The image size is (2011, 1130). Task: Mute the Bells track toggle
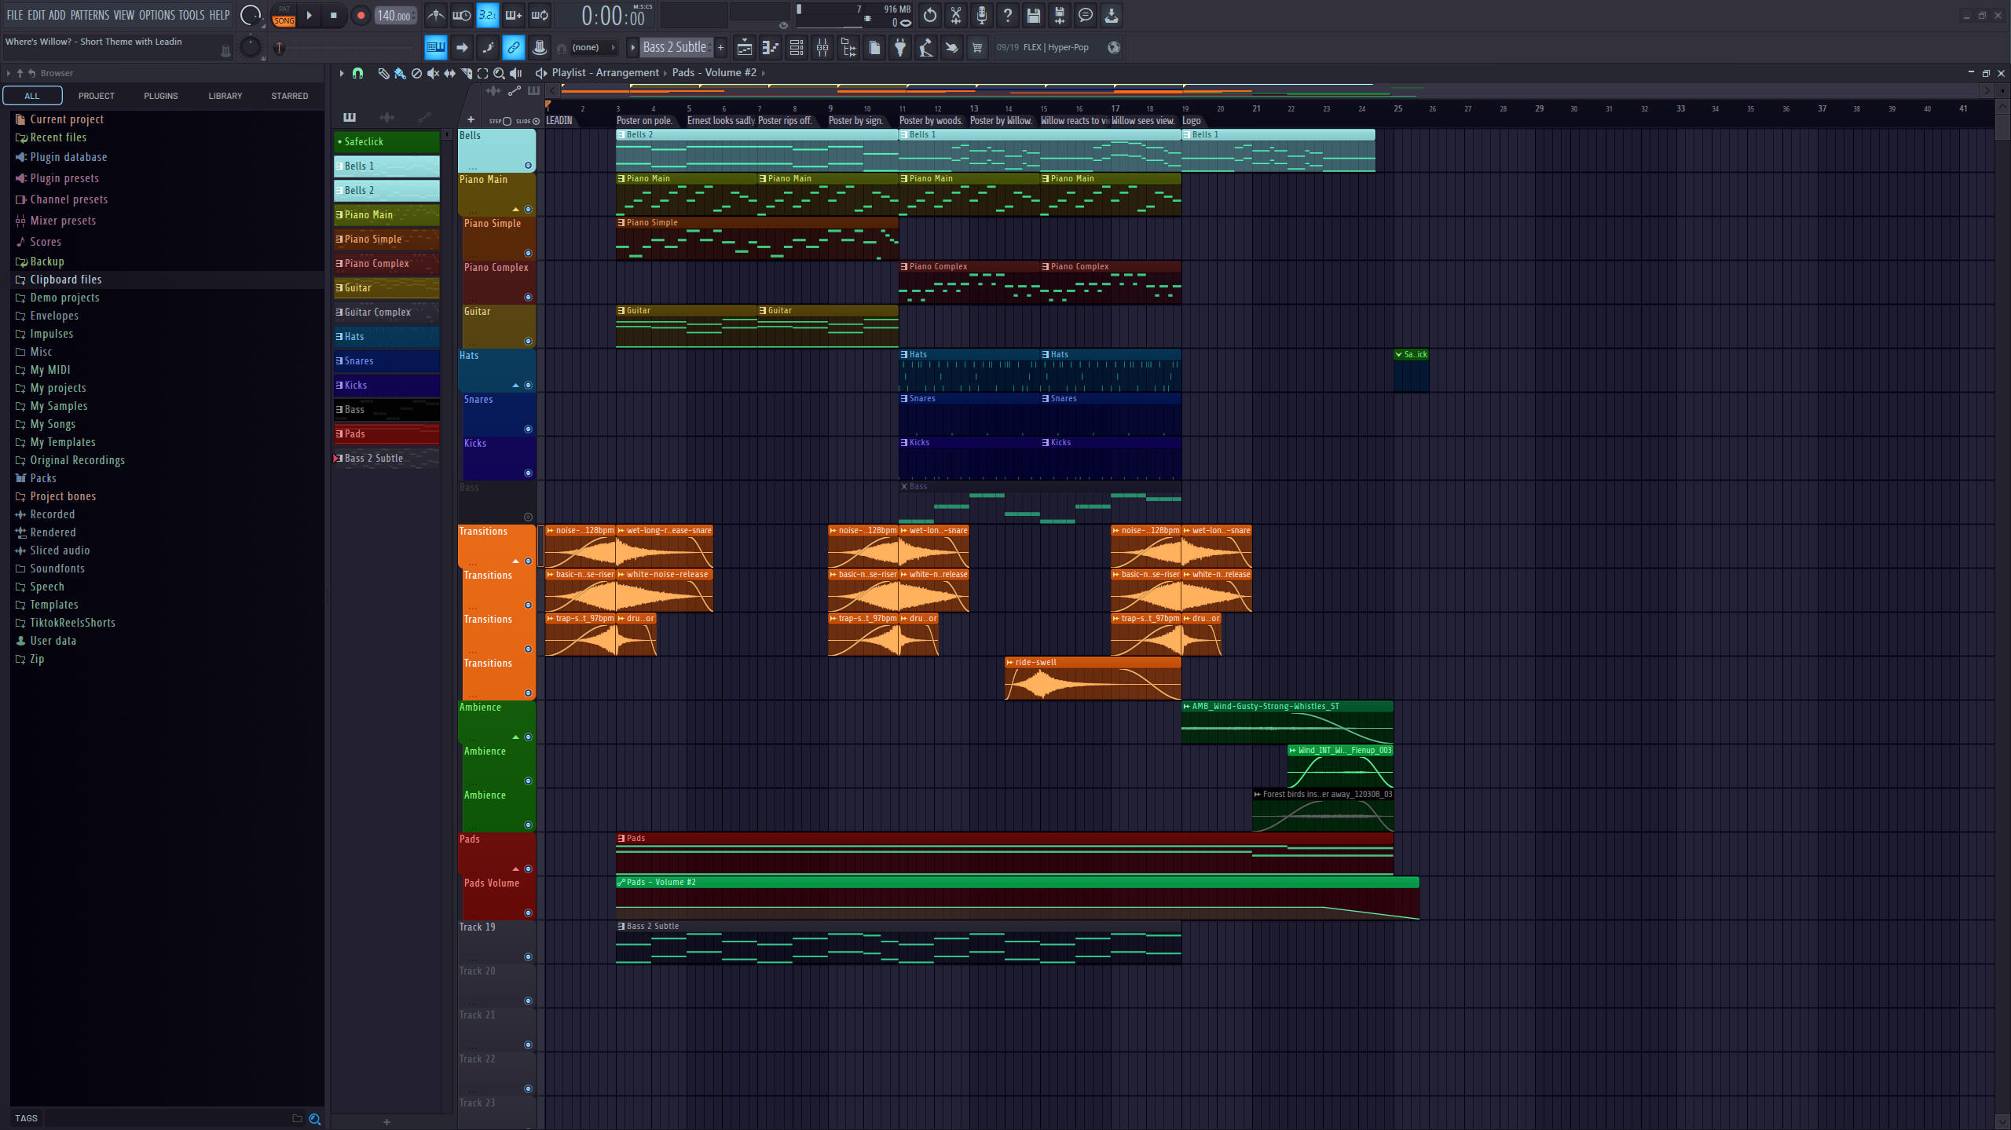pos(528,166)
